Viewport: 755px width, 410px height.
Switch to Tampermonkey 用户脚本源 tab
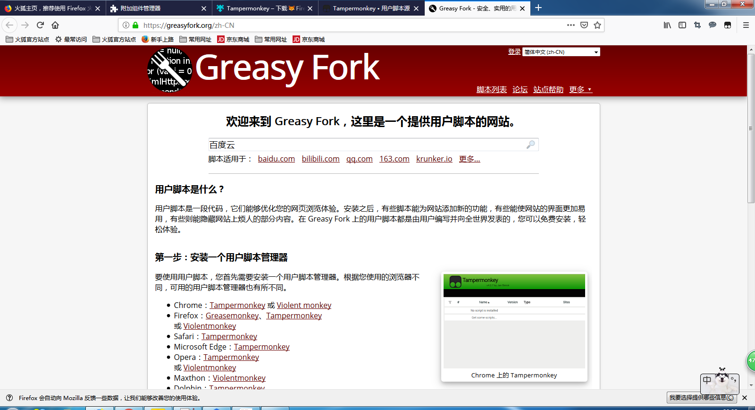(371, 9)
